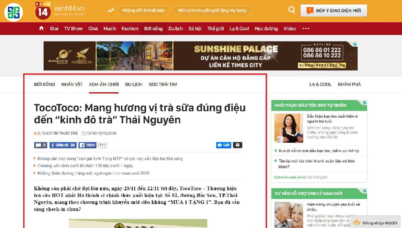Open the Học đường menu item
The width and height of the screenshot is (402, 228).
tap(266, 28)
